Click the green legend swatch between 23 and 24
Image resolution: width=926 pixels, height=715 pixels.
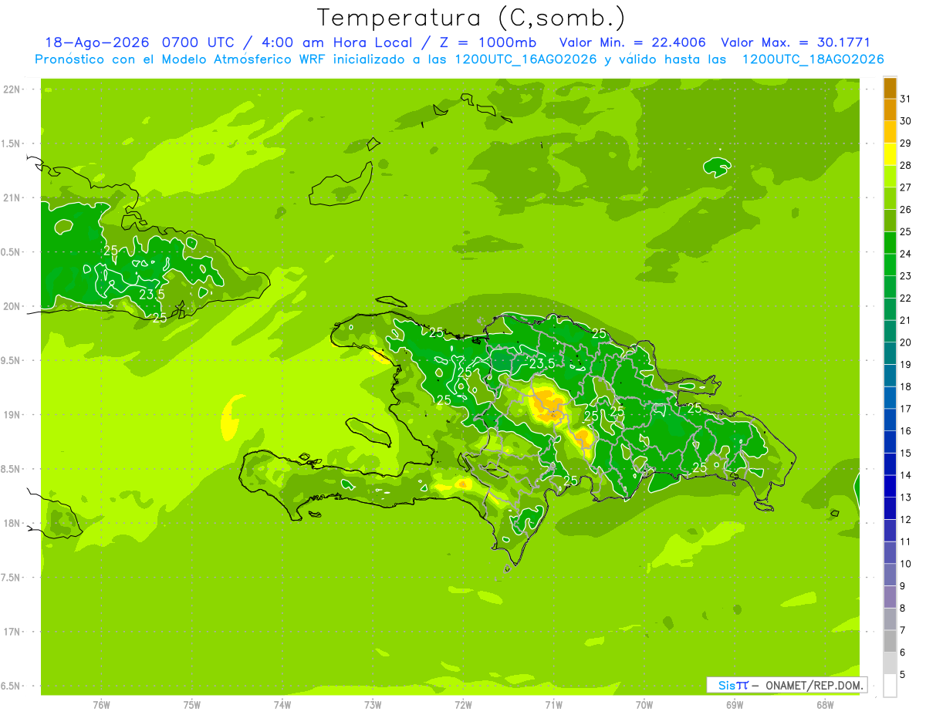pyautogui.click(x=890, y=265)
